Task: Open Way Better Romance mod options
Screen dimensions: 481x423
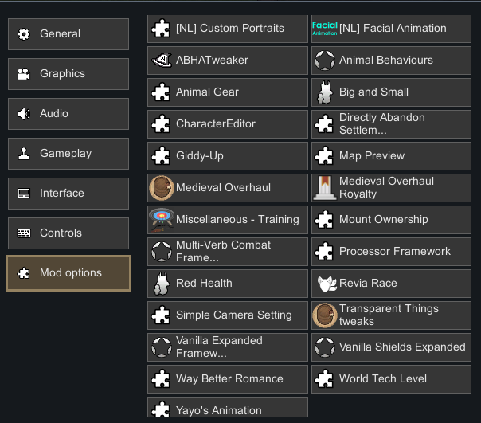Action: click(x=228, y=379)
